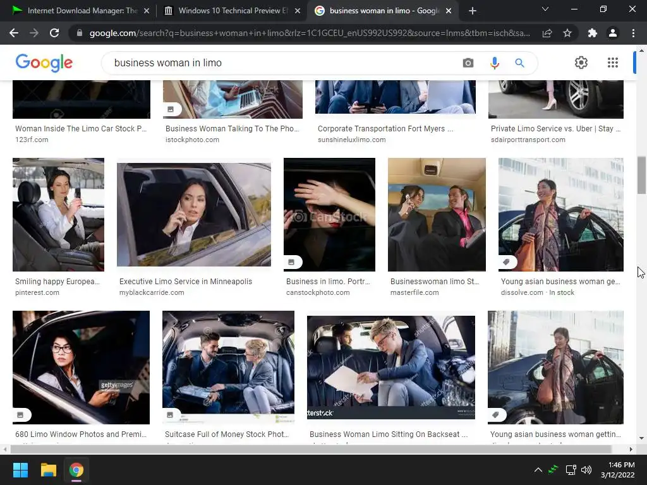Image resolution: width=647 pixels, height=485 pixels.
Task: View site security lock info
Action: [x=80, y=33]
